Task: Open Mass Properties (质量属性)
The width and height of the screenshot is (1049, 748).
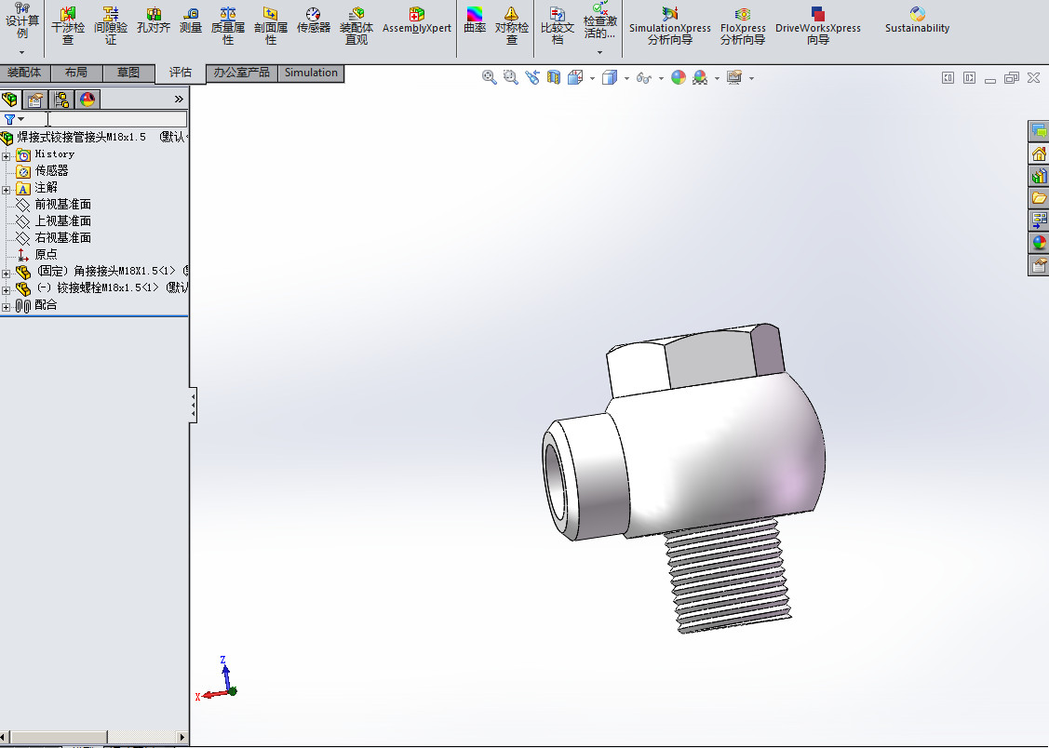Action: point(227,25)
